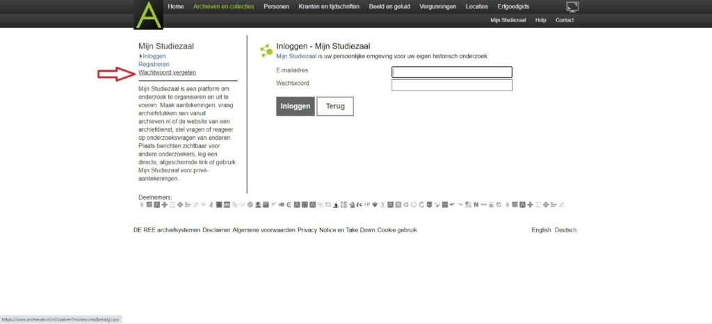Screen dimensions: 712x324
Task: Open Archieven en collecties in top menu
Action: [x=223, y=7]
